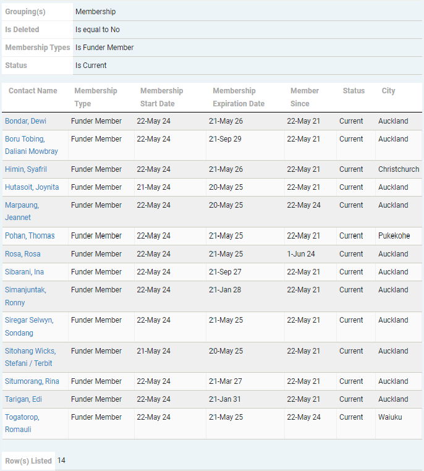Click the Contact Name column header
This screenshot has height=471, width=424.
tap(33, 91)
